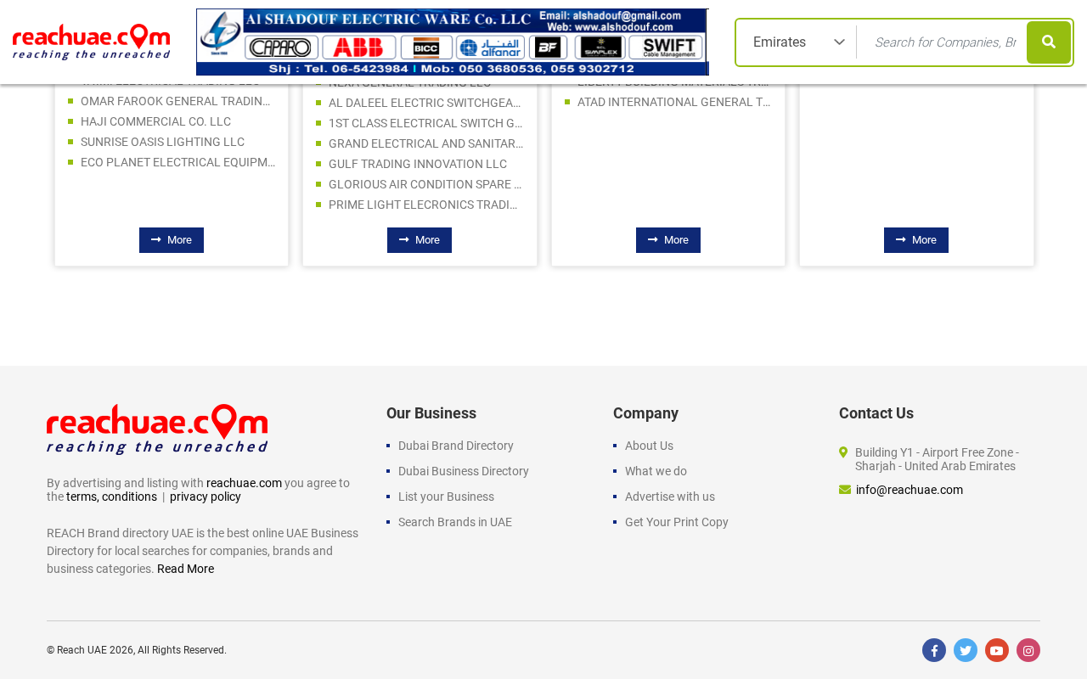
Task: Open 1ST CLASS ELECTRICAL SWITCH GEAR listing
Action: [x=425, y=123]
